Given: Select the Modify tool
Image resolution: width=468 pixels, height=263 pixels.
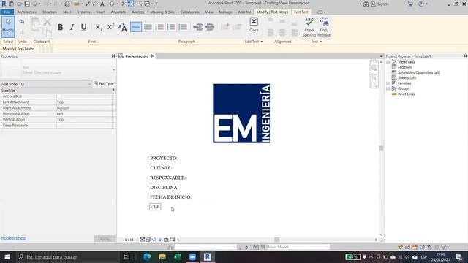Looking at the screenshot, I should (8, 27).
